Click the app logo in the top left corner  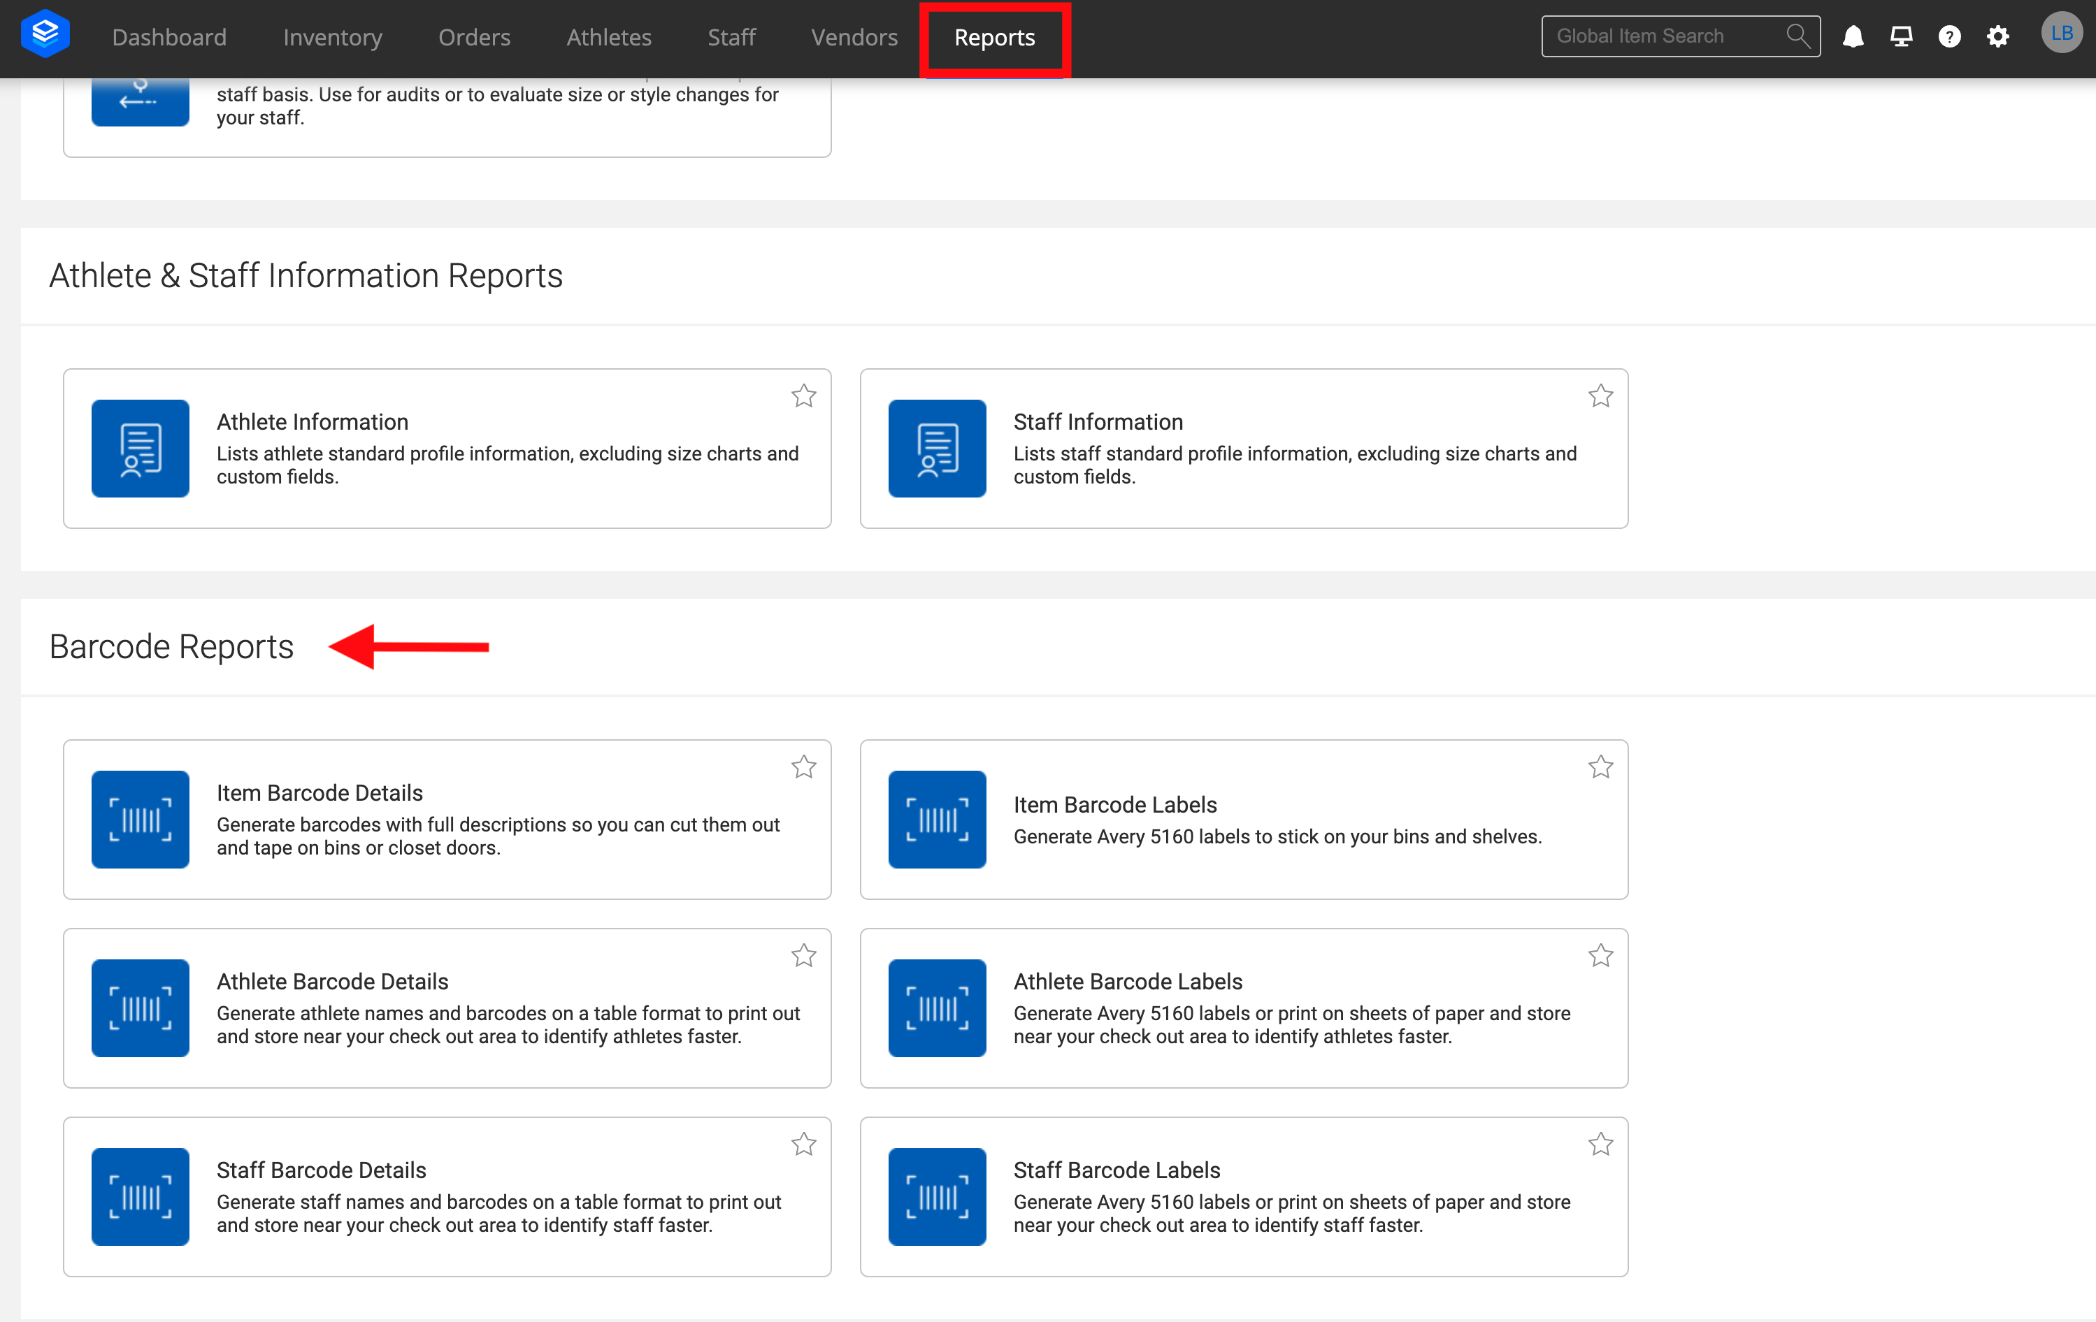coord(44,32)
